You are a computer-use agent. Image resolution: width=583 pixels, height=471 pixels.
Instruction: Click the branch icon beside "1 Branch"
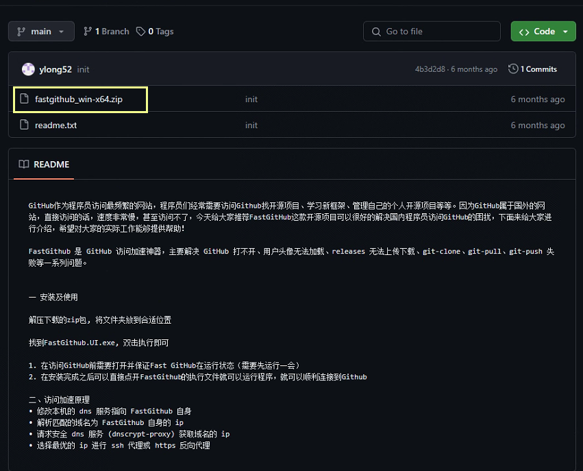click(88, 31)
